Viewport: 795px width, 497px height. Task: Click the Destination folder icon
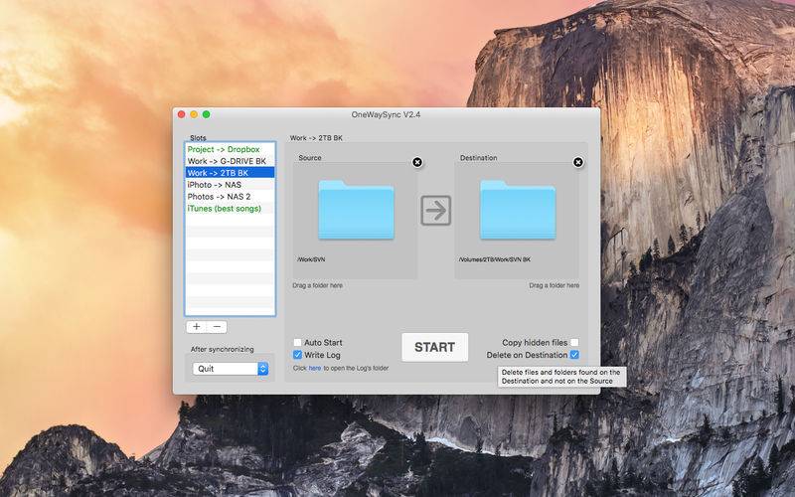(x=518, y=210)
